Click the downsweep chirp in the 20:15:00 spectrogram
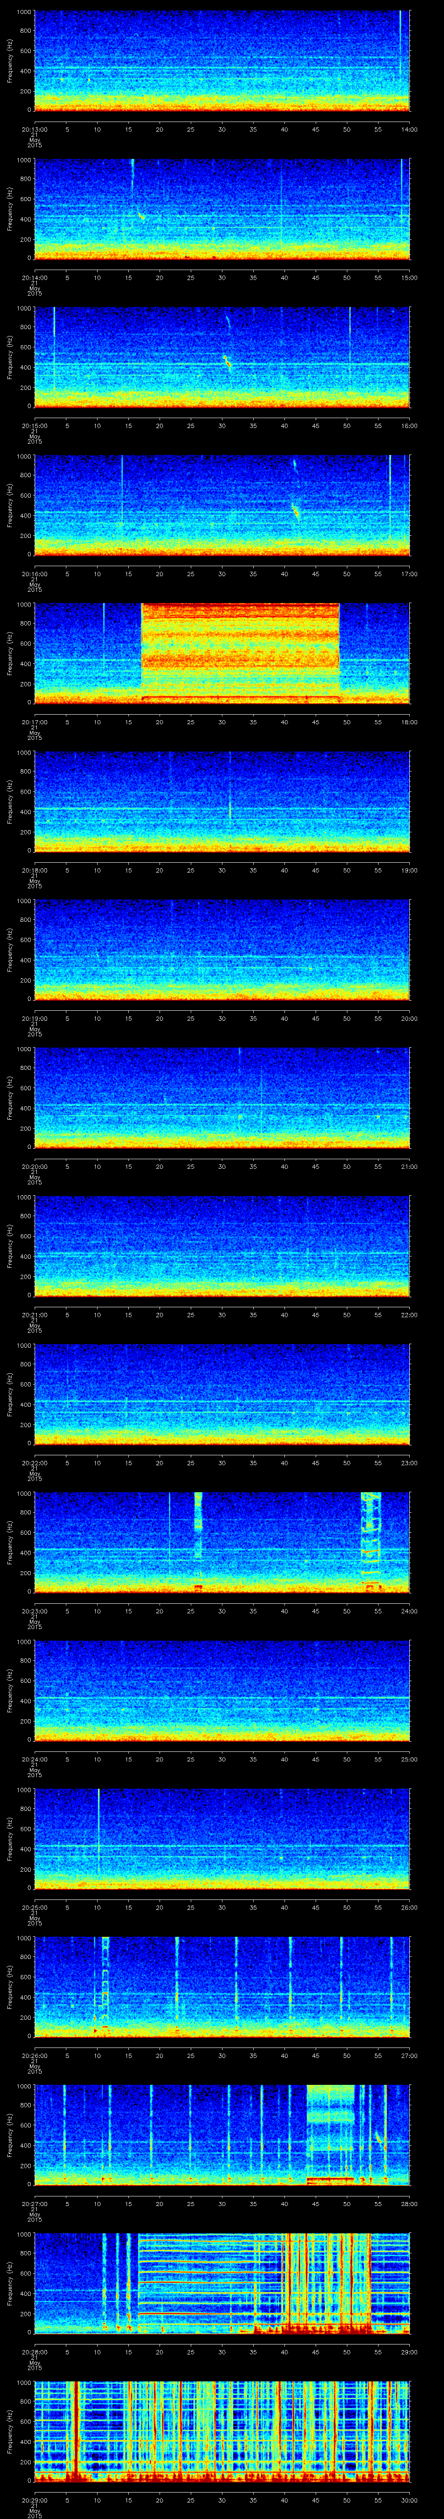Image resolution: width=444 pixels, height=2519 pixels. coord(227,361)
